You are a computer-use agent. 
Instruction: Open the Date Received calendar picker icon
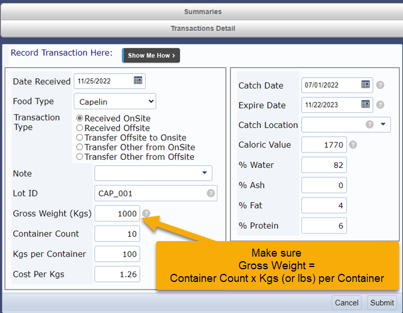coord(138,81)
